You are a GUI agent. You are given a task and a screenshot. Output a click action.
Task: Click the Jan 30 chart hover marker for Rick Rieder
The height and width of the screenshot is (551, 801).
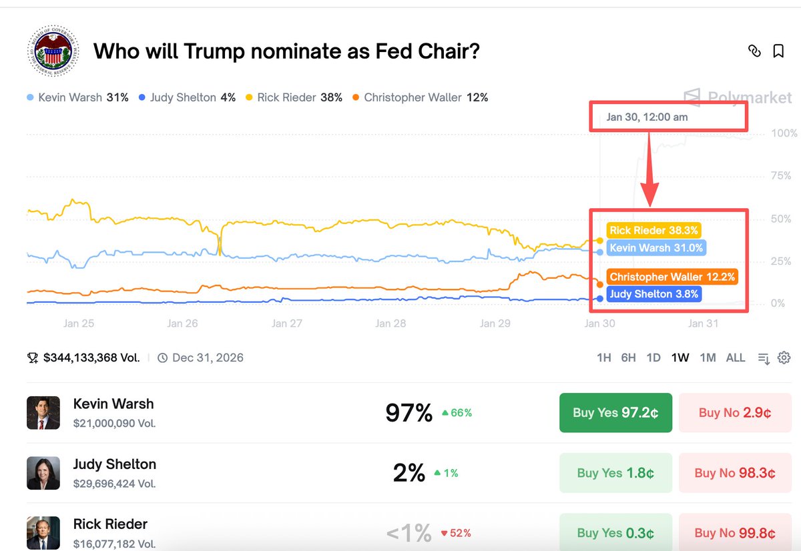(599, 240)
